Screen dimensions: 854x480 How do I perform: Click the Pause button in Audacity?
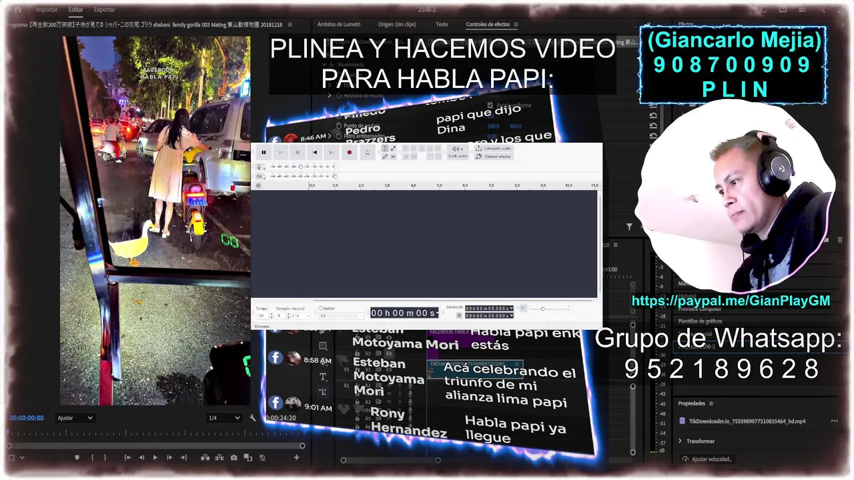pos(264,152)
